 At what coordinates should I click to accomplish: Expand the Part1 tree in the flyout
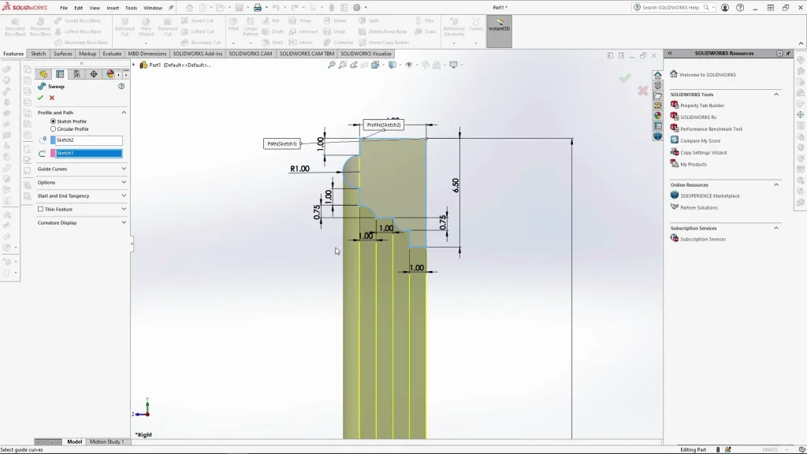point(134,65)
